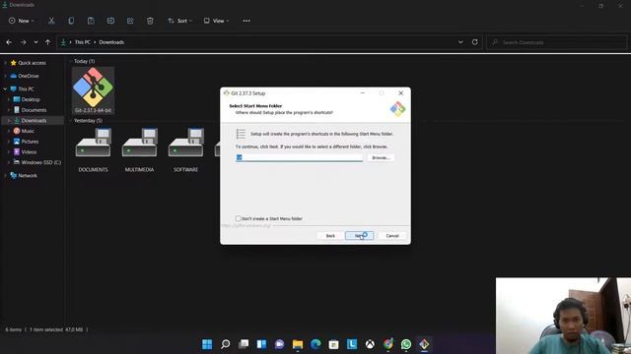Open the Windows Start button on taskbar

pos(207,344)
